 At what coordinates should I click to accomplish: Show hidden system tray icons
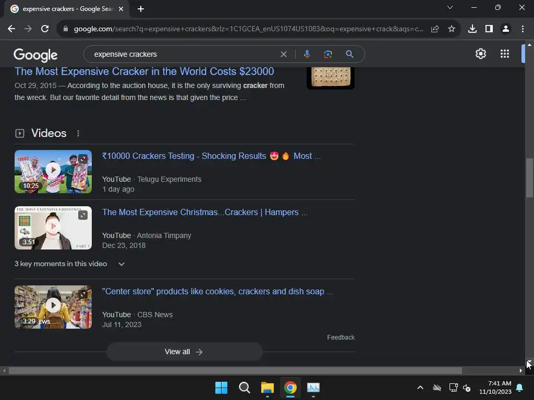(420, 387)
